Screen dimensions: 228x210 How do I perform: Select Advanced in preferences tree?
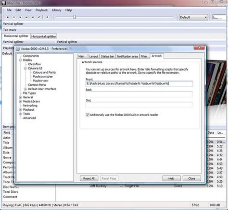pyautogui.click(x=29, y=118)
